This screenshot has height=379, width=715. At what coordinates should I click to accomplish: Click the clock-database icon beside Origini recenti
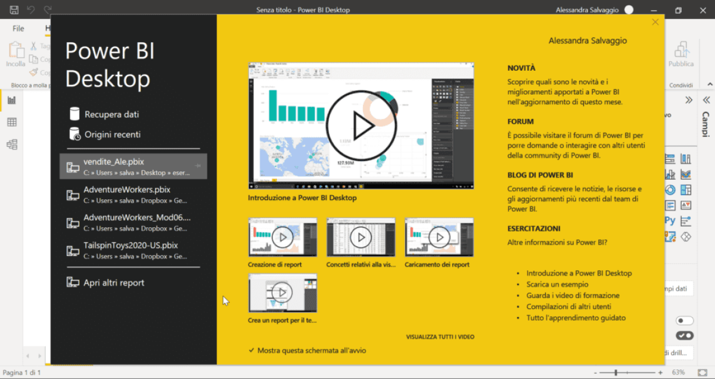tap(75, 134)
